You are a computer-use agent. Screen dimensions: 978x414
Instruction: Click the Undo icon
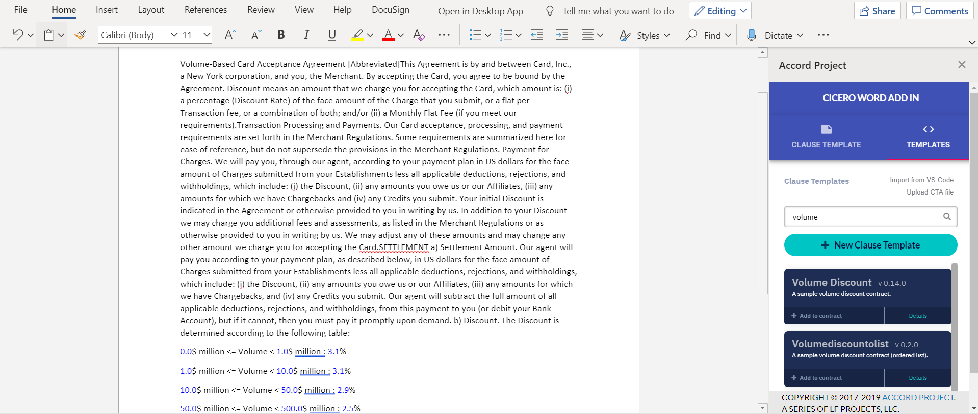pos(18,35)
